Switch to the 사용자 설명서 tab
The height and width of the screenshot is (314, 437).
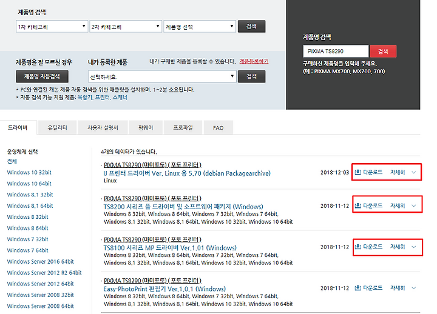pyautogui.click(x=103, y=128)
